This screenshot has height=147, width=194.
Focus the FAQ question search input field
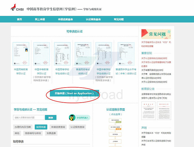[x=28, y=118]
